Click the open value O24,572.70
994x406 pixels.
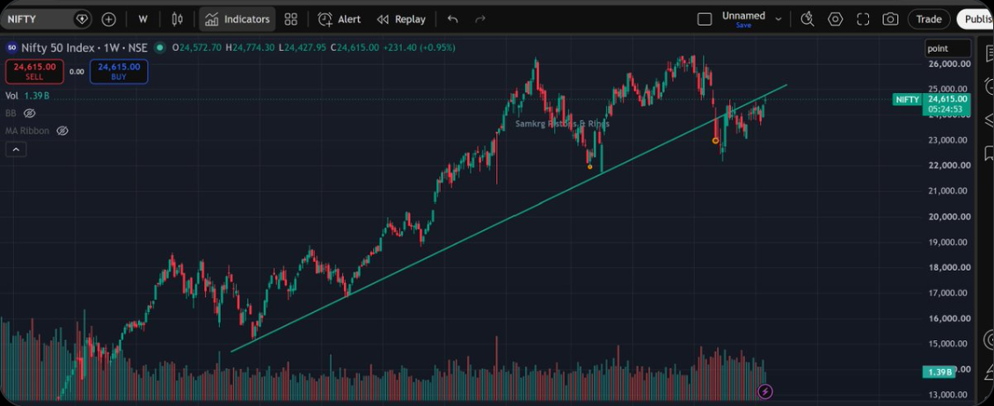click(x=197, y=47)
